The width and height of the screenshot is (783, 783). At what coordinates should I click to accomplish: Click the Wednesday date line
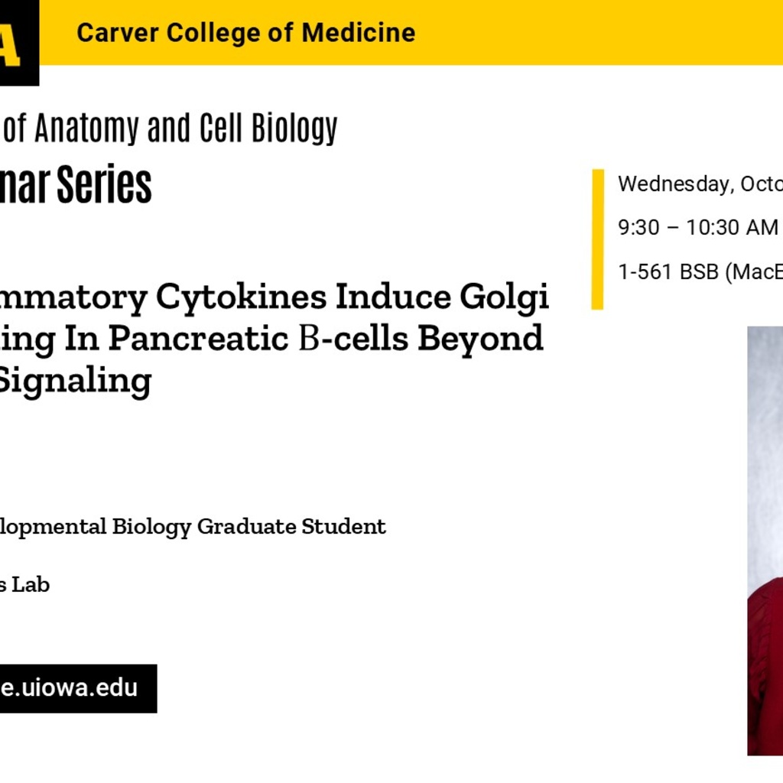[x=700, y=184]
